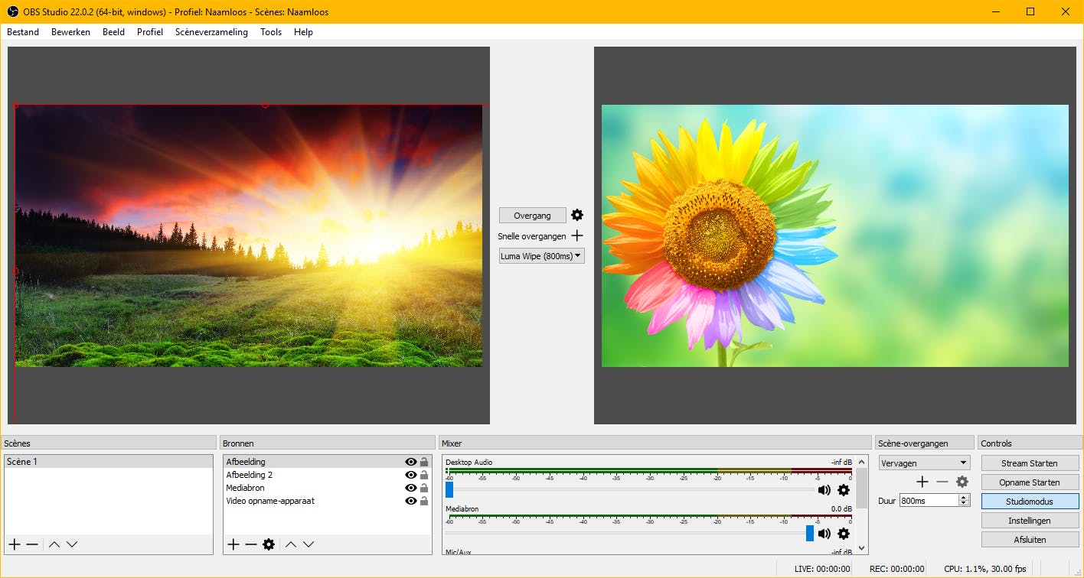
Task: Move selected source up in Bronnen
Action: click(x=291, y=544)
